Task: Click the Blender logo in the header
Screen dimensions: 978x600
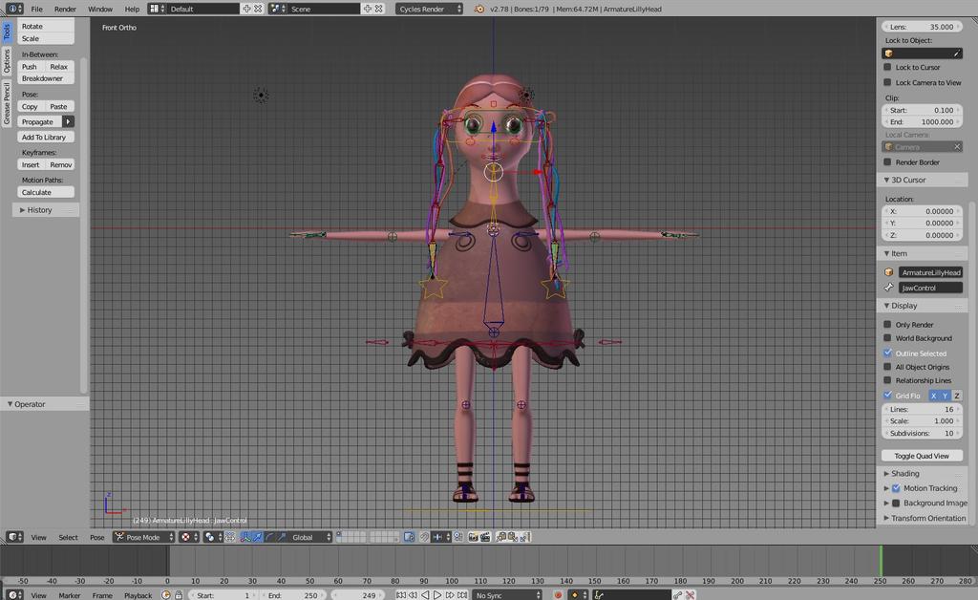Action: (479, 9)
